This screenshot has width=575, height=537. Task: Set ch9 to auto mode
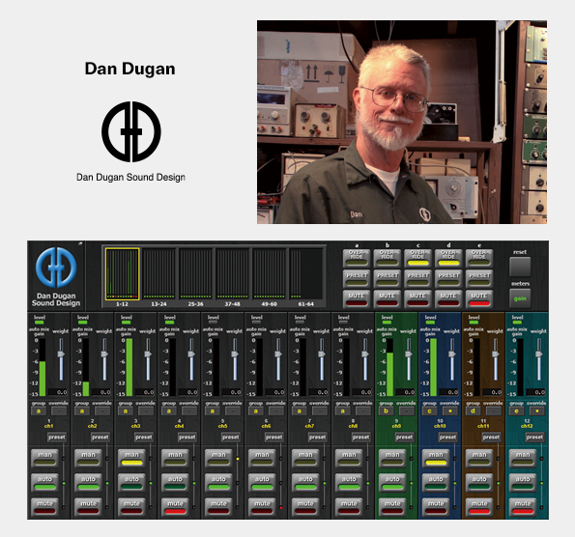tap(392, 482)
